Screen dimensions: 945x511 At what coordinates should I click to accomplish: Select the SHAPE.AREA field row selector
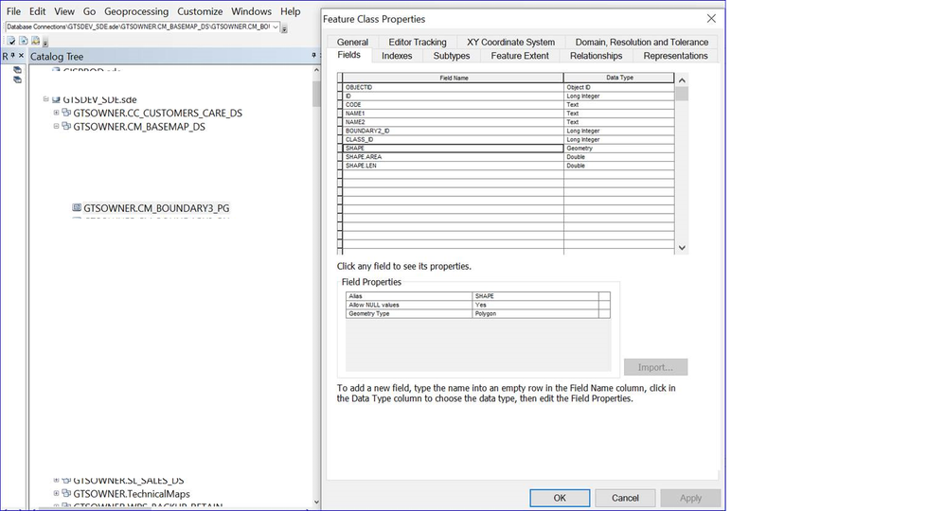[340, 157]
